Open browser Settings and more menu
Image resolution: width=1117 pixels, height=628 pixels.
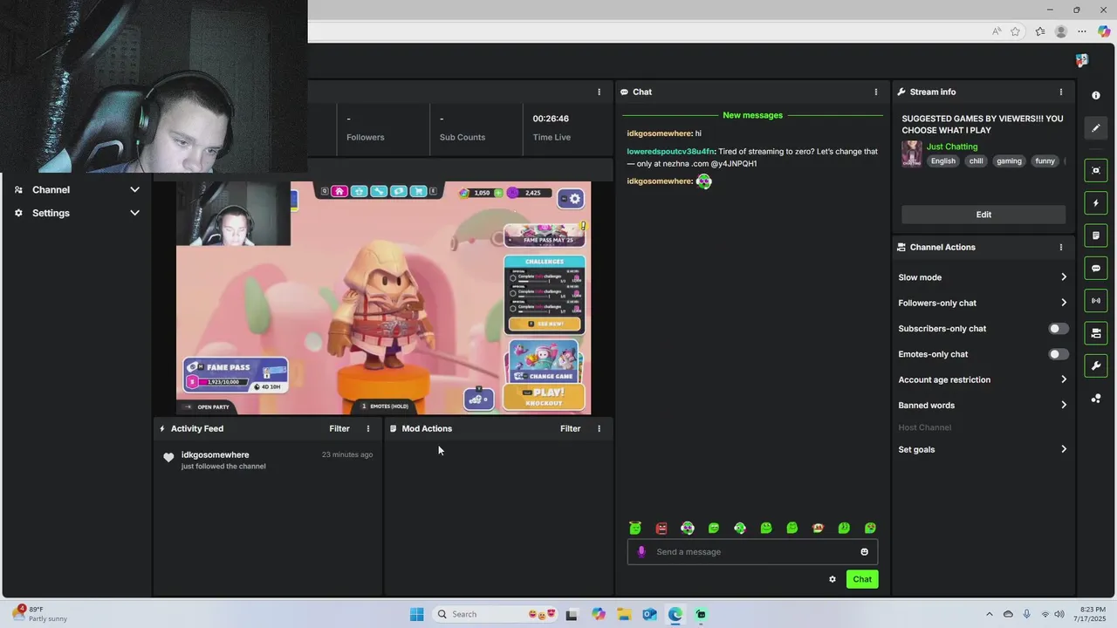[x=1082, y=31]
